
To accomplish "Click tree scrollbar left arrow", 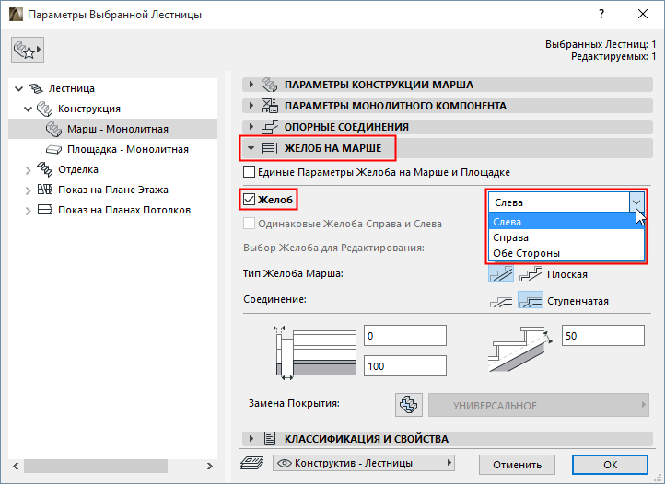I will tap(16, 466).
